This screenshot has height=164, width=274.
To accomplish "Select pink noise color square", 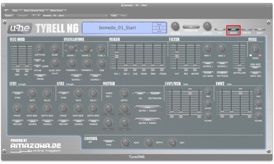I will click(260, 55).
